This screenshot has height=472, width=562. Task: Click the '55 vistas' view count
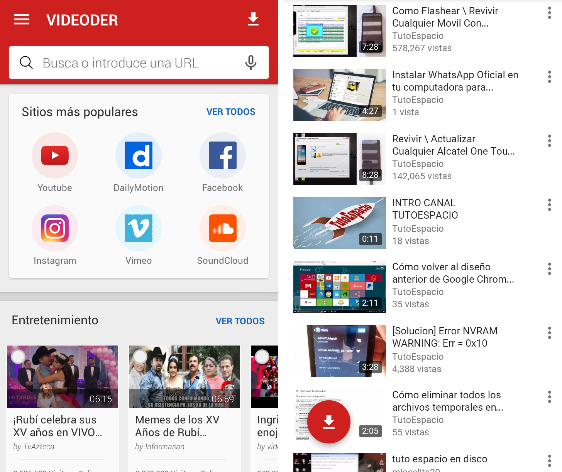click(411, 432)
